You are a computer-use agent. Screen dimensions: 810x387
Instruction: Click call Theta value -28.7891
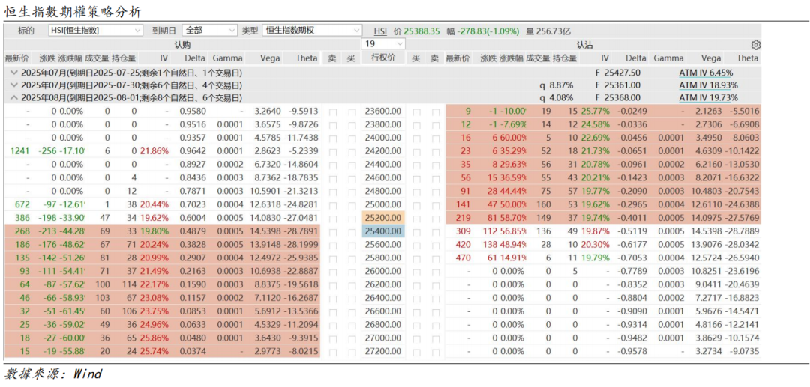301,231
